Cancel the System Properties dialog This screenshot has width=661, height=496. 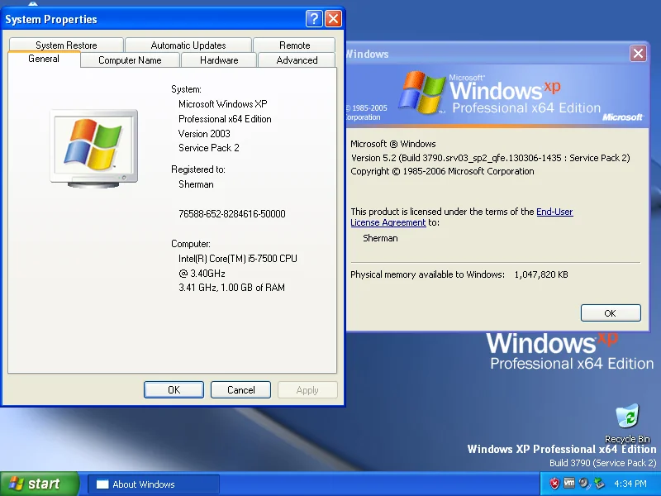coord(240,389)
